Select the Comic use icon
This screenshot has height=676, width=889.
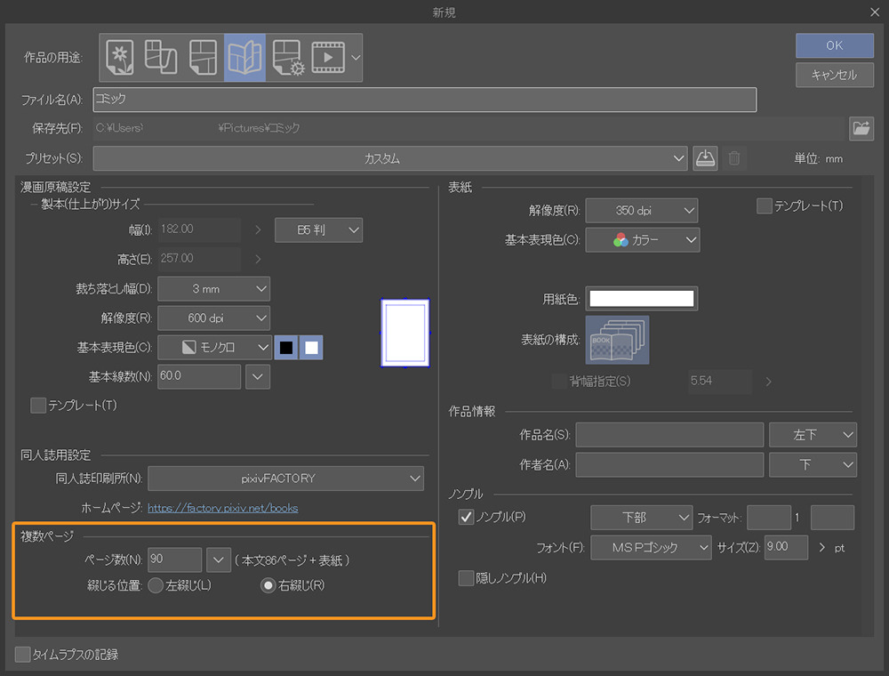(x=203, y=57)
